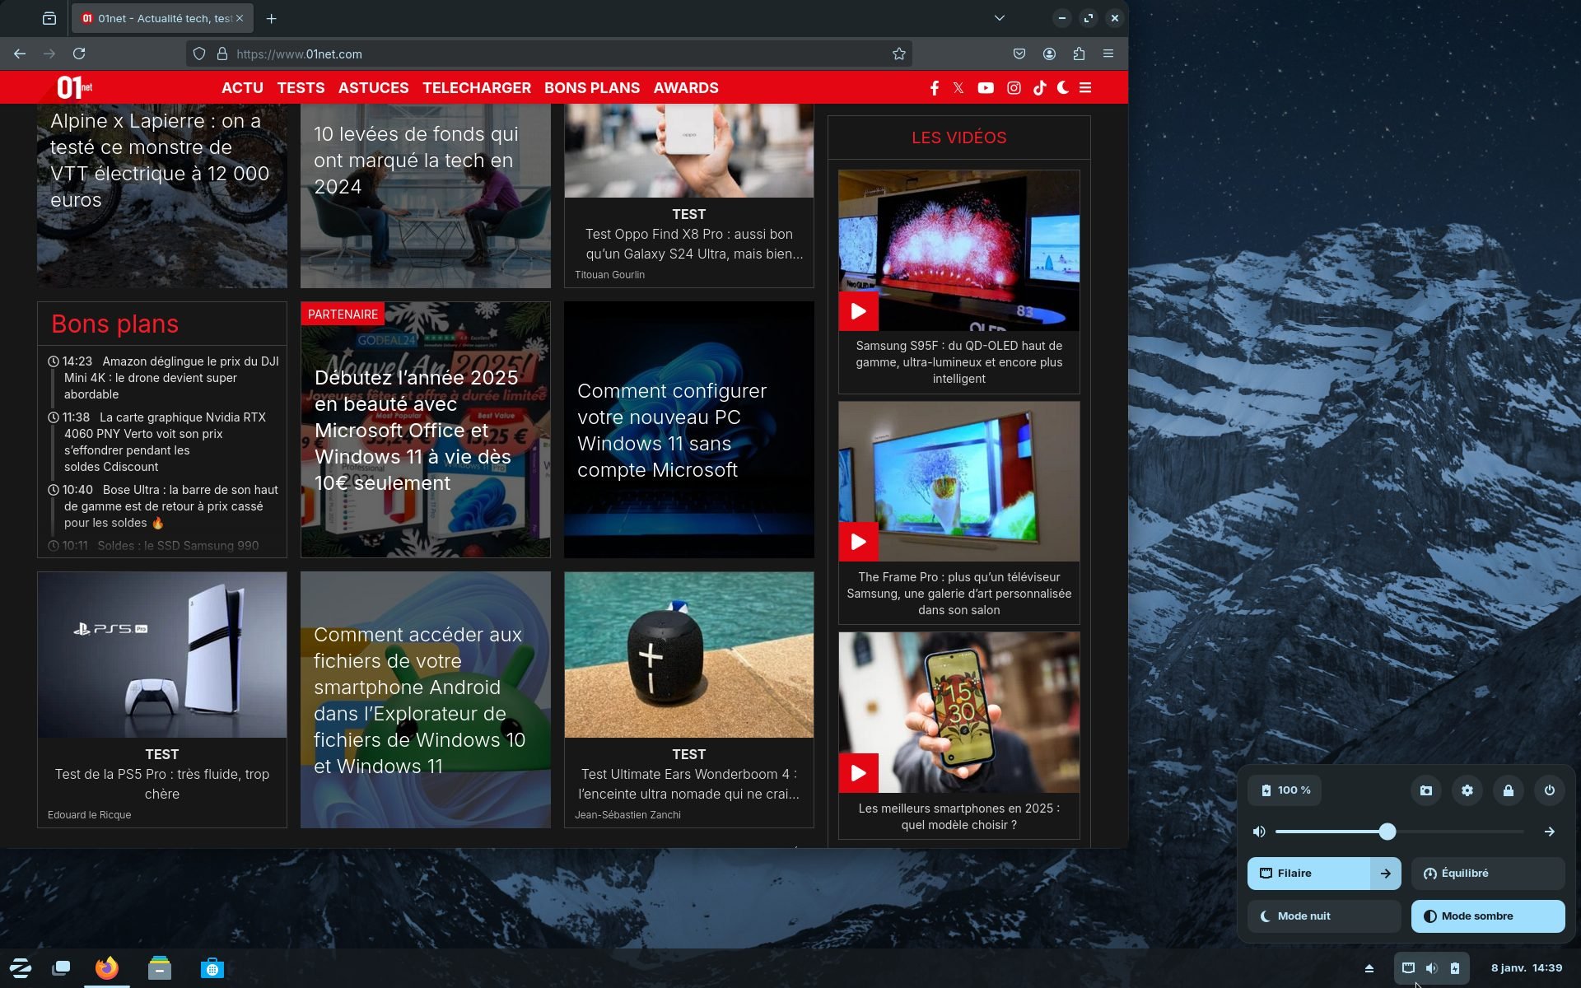Image resolution: width=1581 pixels, height=988 pixels.
Task: Open the Pocket save icon
Action: pos(1019,54)
